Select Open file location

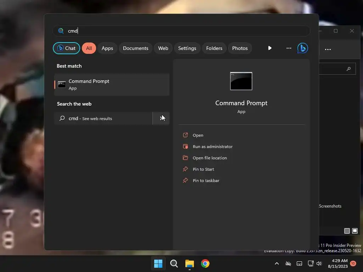tap(210, 158)
